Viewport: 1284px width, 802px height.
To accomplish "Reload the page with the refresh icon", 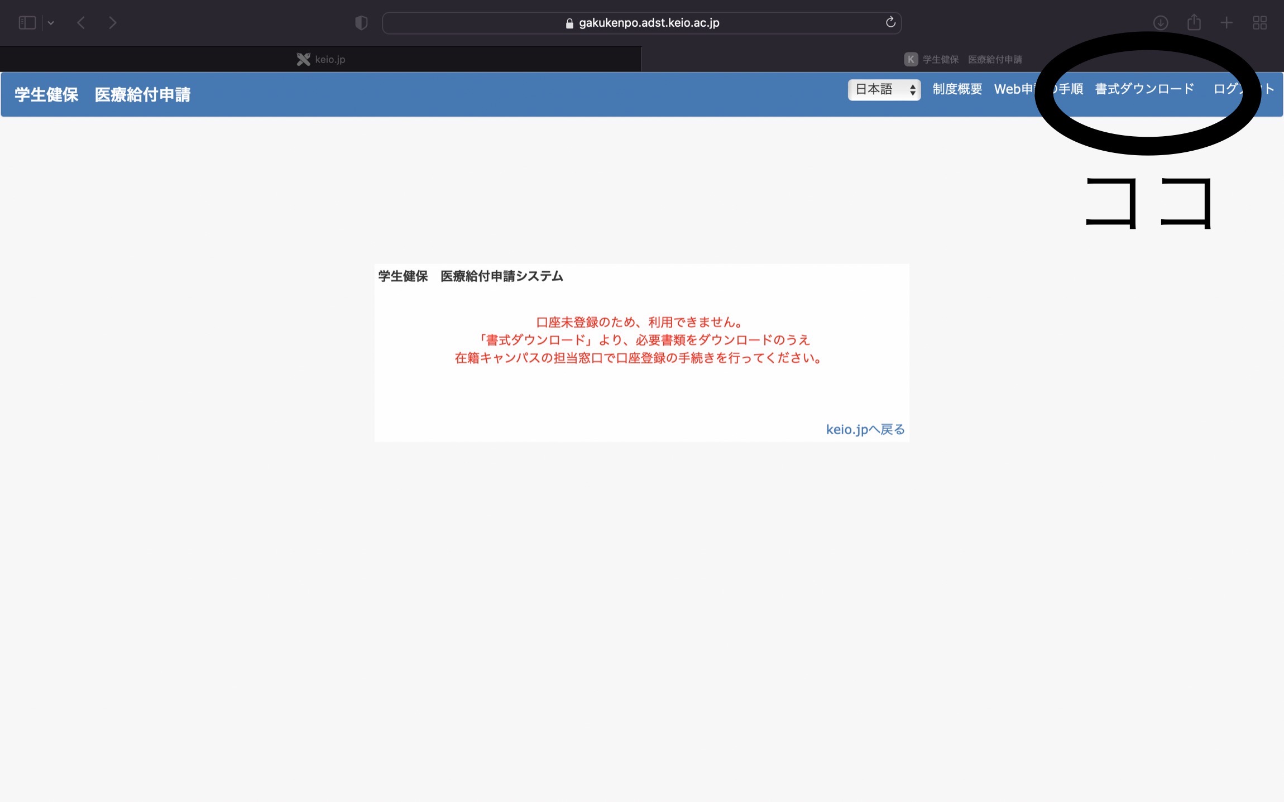I will (x=890, y=22).
